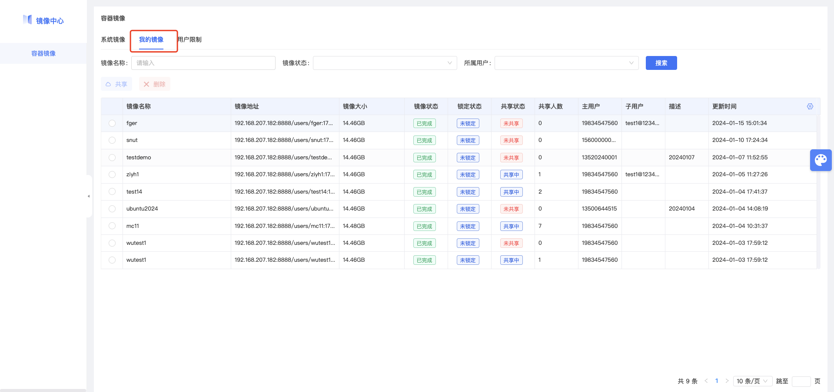Click main user 13520240001 cell
Screen dimensions: 834x392
pos(599,157)
